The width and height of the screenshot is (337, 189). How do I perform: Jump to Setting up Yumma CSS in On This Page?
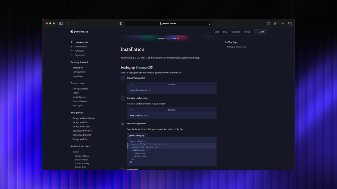pos(236,47)
